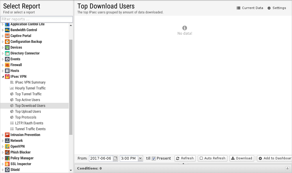Image resolution: width=292 pixels, height=173 pixels.
Task: Click the Download button
Action: (x=241, y=158)
